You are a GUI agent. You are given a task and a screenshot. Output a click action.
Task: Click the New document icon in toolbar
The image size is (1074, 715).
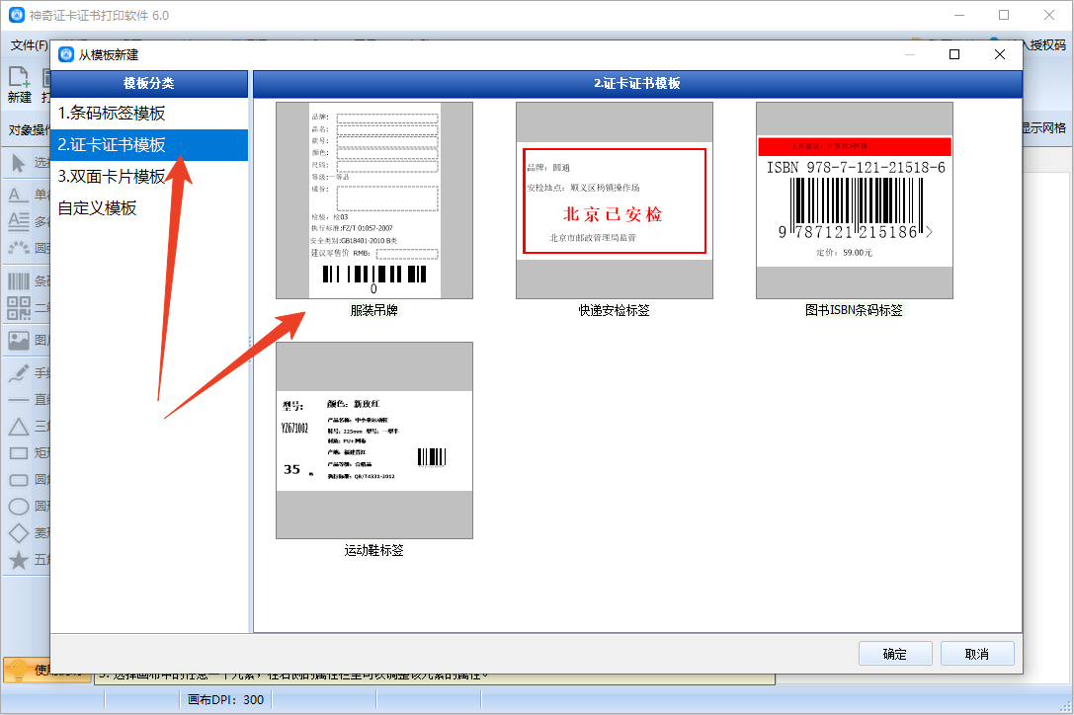[x=19, y=78]
